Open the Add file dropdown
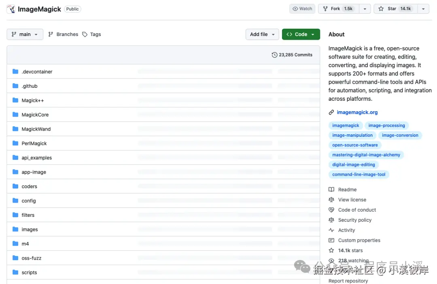437x284 pixels. 262,34
